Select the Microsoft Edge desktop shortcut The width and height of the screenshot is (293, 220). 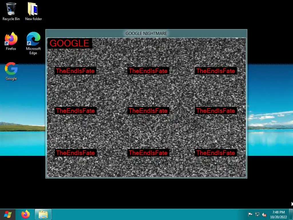(33, 44)
